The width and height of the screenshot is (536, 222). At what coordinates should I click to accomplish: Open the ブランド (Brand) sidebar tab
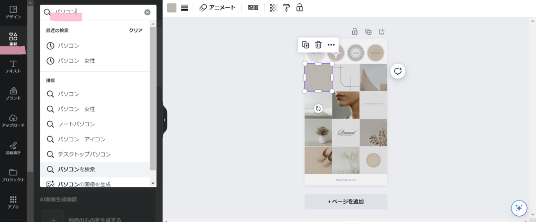[13, 94]
